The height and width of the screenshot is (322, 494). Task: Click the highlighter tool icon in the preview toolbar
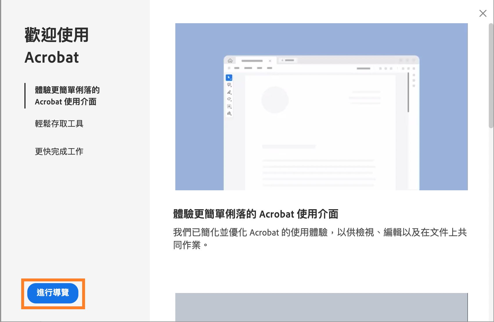229,99
